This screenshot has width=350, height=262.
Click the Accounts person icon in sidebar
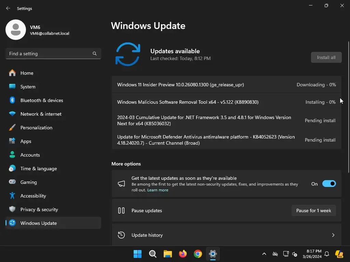point(12,155)
